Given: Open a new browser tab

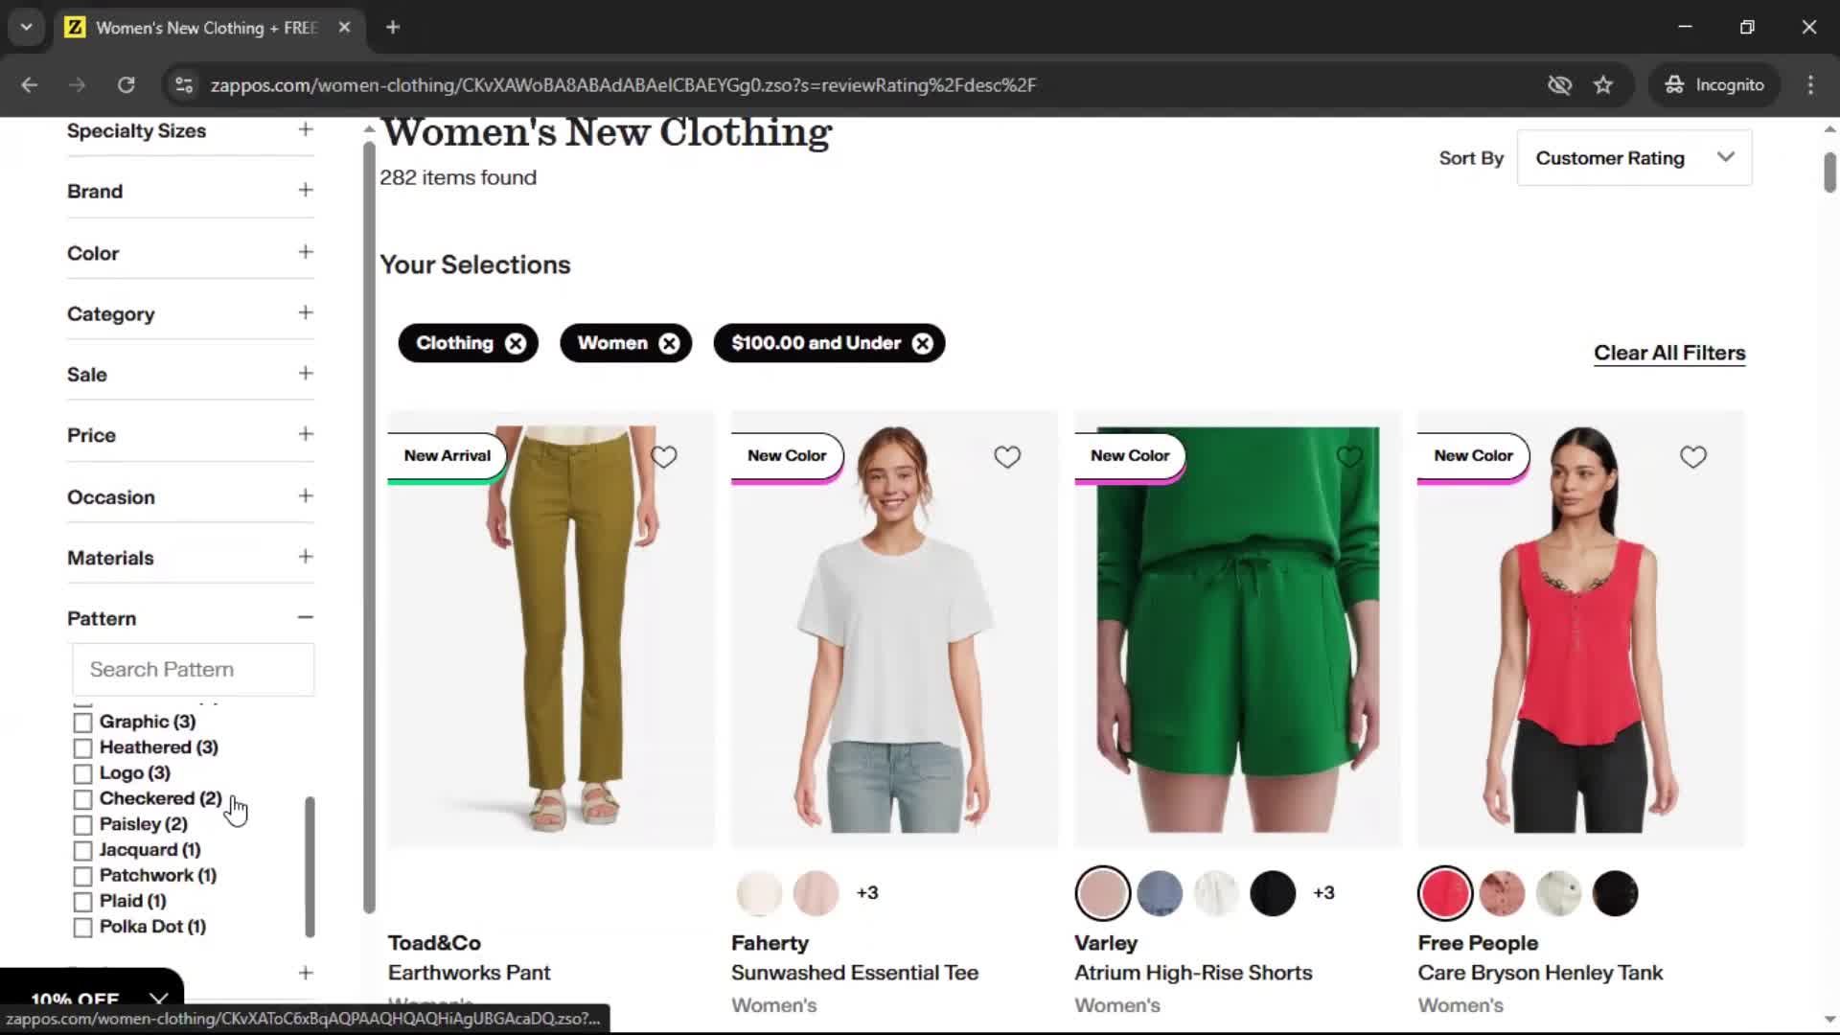Looking at the screenshot, I should pyautogui.click(x=393, y=27).
